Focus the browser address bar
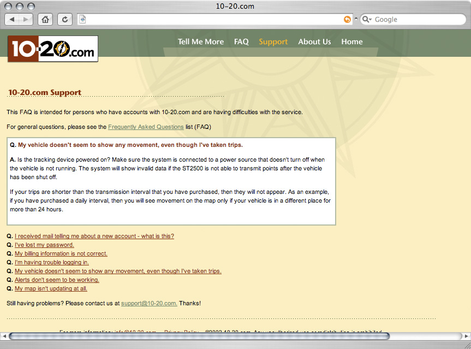 [214, 20]
